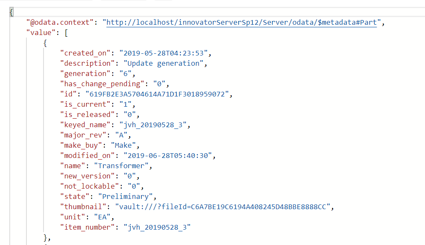Open the localhost $metadata#Part URL link
The image size is (425, 245).
241,23
